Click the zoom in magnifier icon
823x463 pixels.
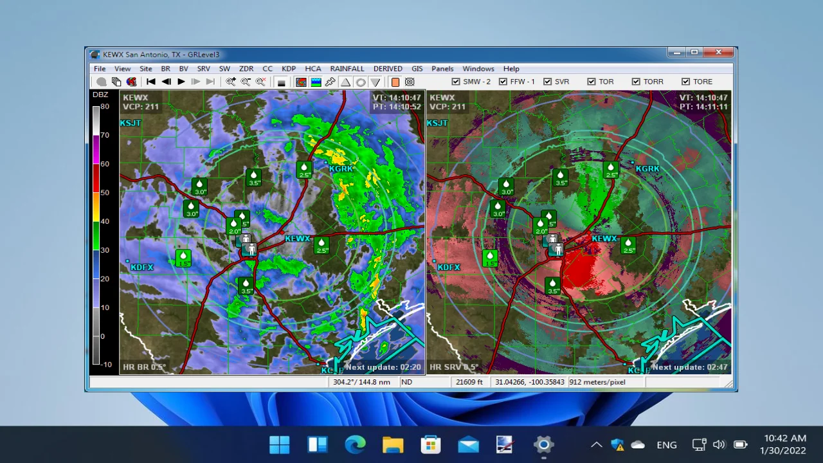tap(231, 82)
